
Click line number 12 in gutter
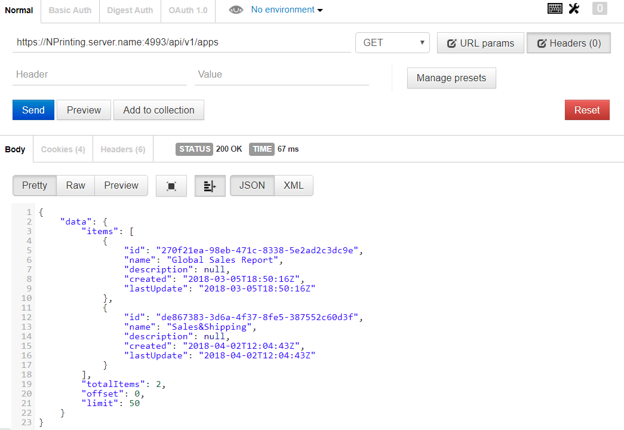click(x=26, y=317)
